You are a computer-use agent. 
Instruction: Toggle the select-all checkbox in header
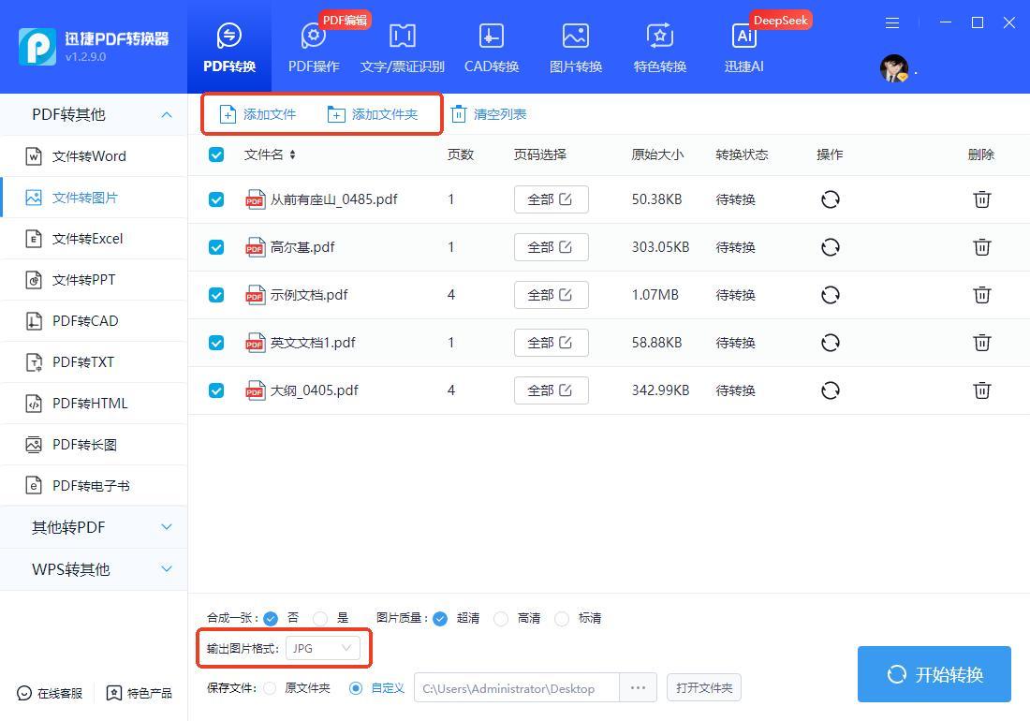tap(216, 154)
